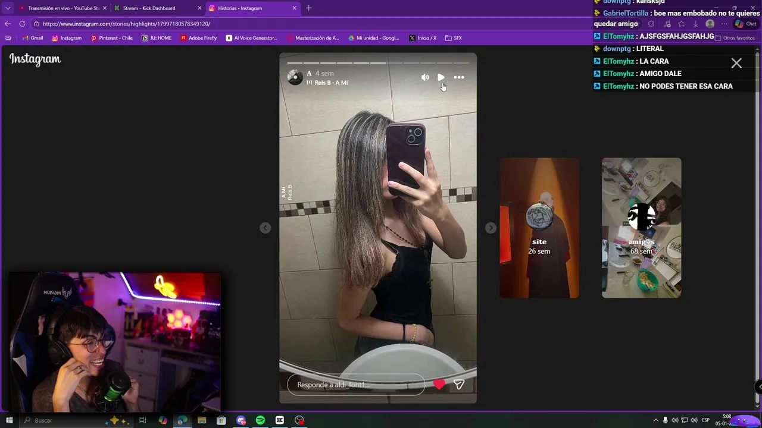The height and width of the screenshot is (428, 762).
Task: Go back with the browser back arrow
Action: 8,24
